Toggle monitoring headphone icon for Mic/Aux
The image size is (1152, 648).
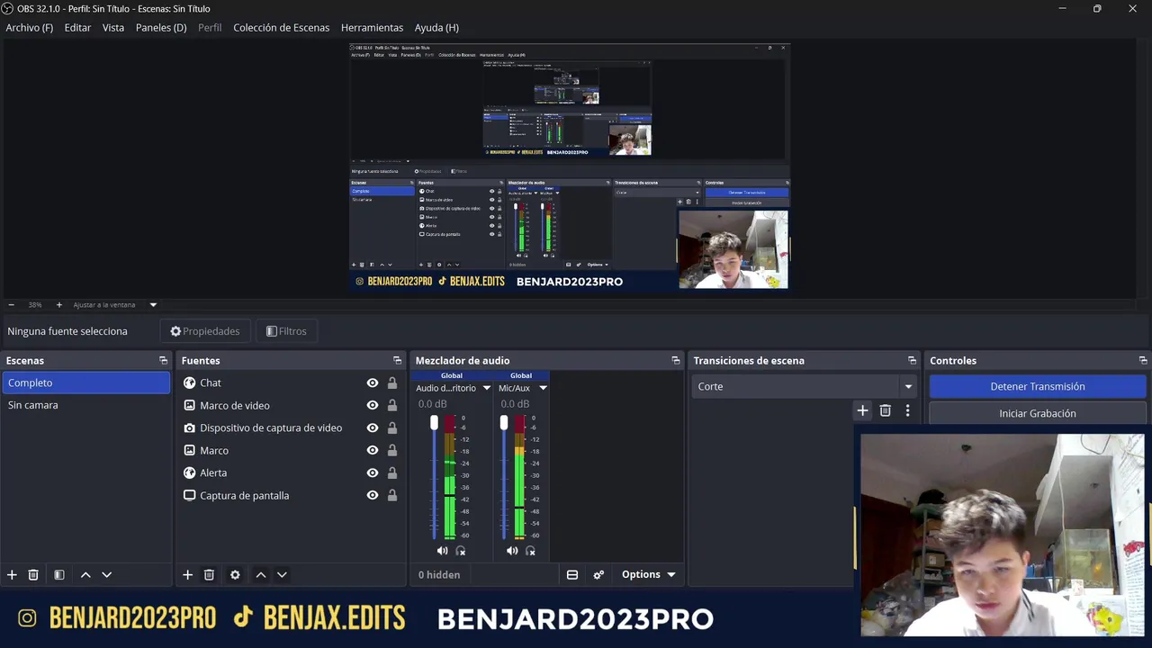coord(530,551)
